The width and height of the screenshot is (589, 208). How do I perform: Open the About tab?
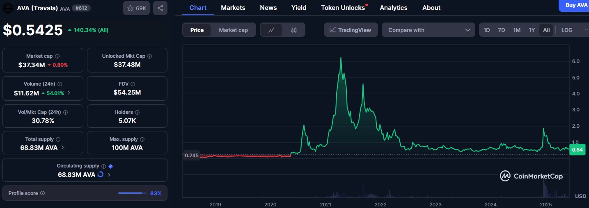click(x=431, y=8)
